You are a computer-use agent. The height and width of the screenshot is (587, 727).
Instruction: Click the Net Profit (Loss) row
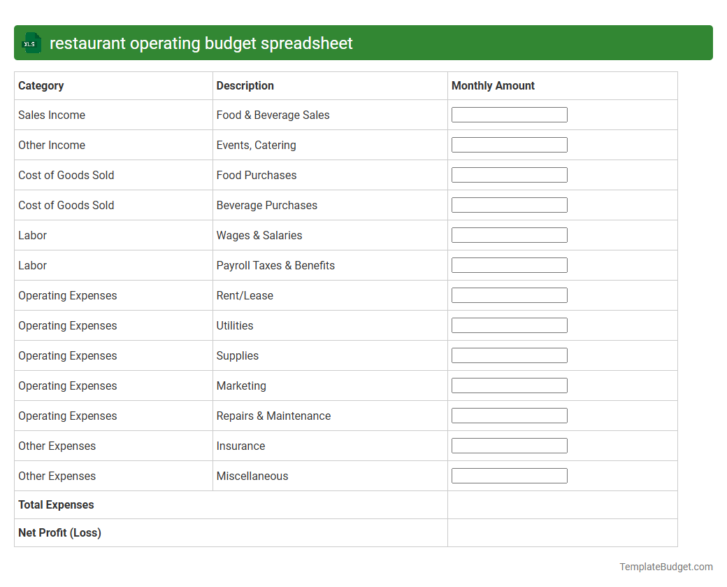point(59,532)
